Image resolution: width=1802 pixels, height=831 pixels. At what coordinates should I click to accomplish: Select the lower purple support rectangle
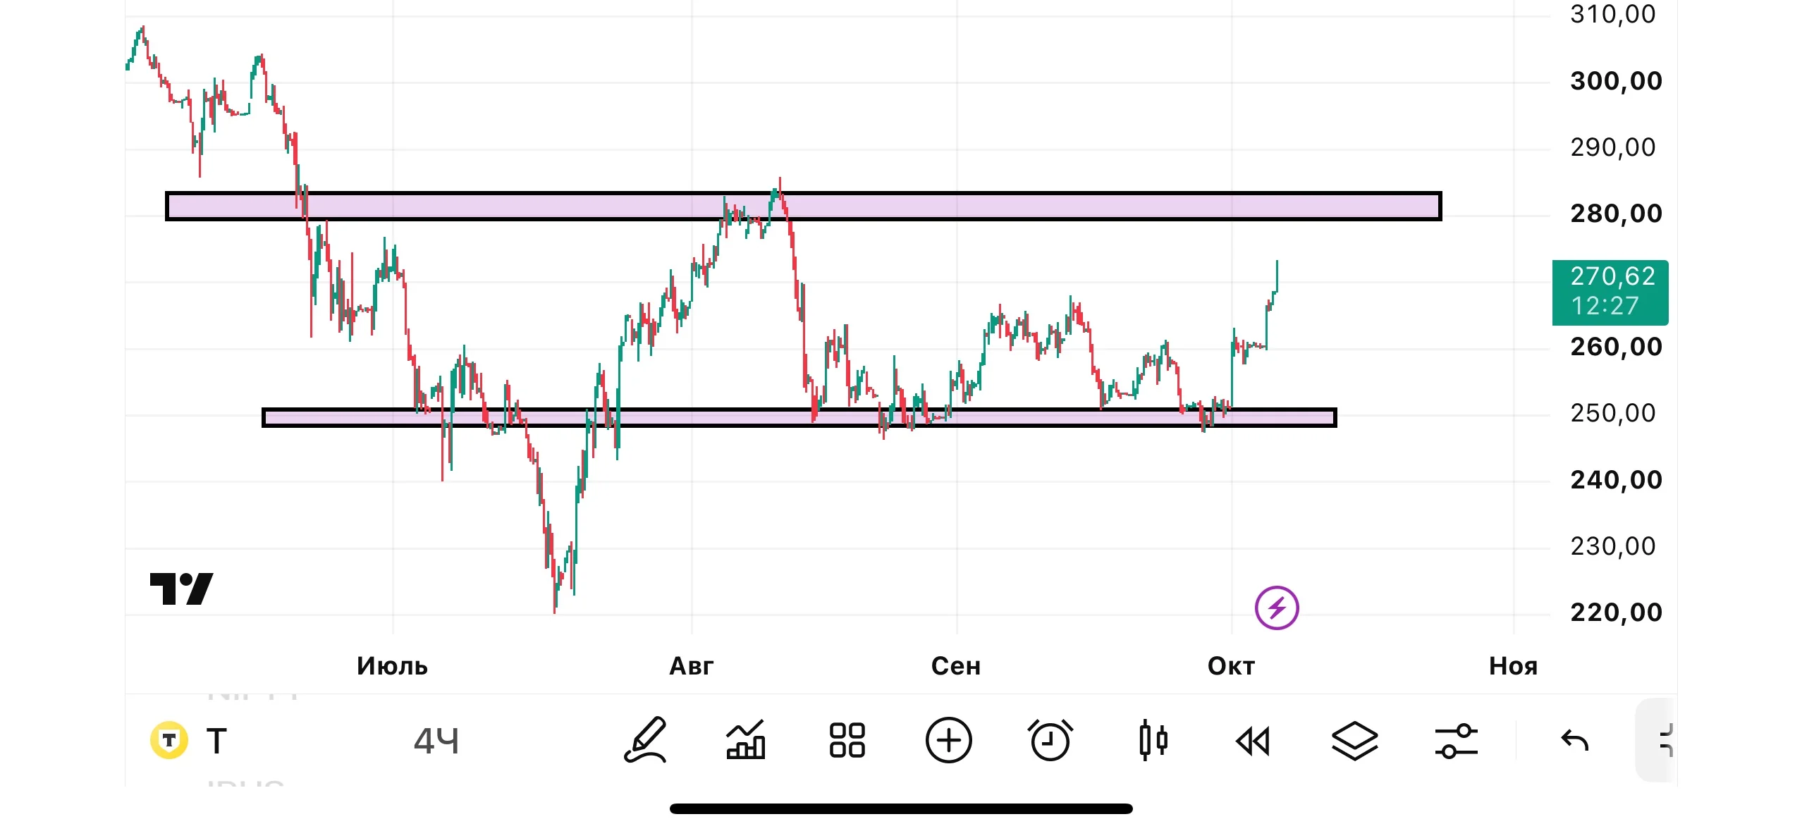(x=799, y=418)
